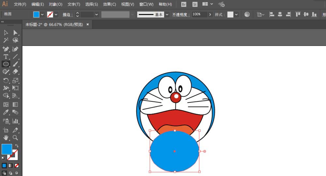The width and height of the screenshot is (326, 176).
Task: Activate the Type tool
Action: pos(6,56)
